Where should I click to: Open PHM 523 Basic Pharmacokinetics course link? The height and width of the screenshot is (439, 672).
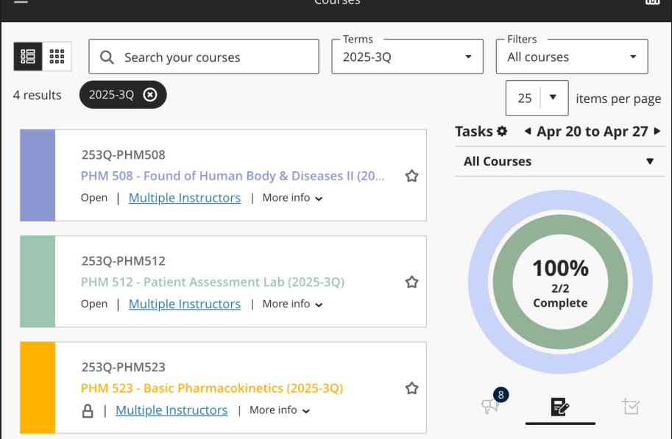[x=212, y=388]
